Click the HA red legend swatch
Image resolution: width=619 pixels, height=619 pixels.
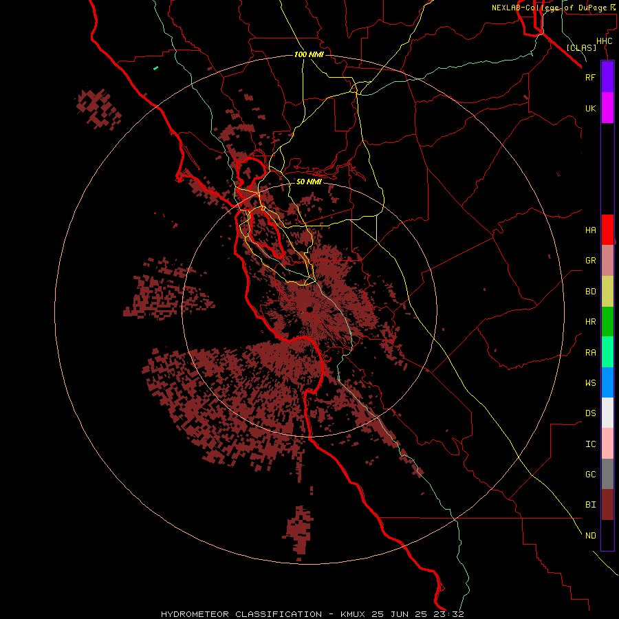coord(607,230)
